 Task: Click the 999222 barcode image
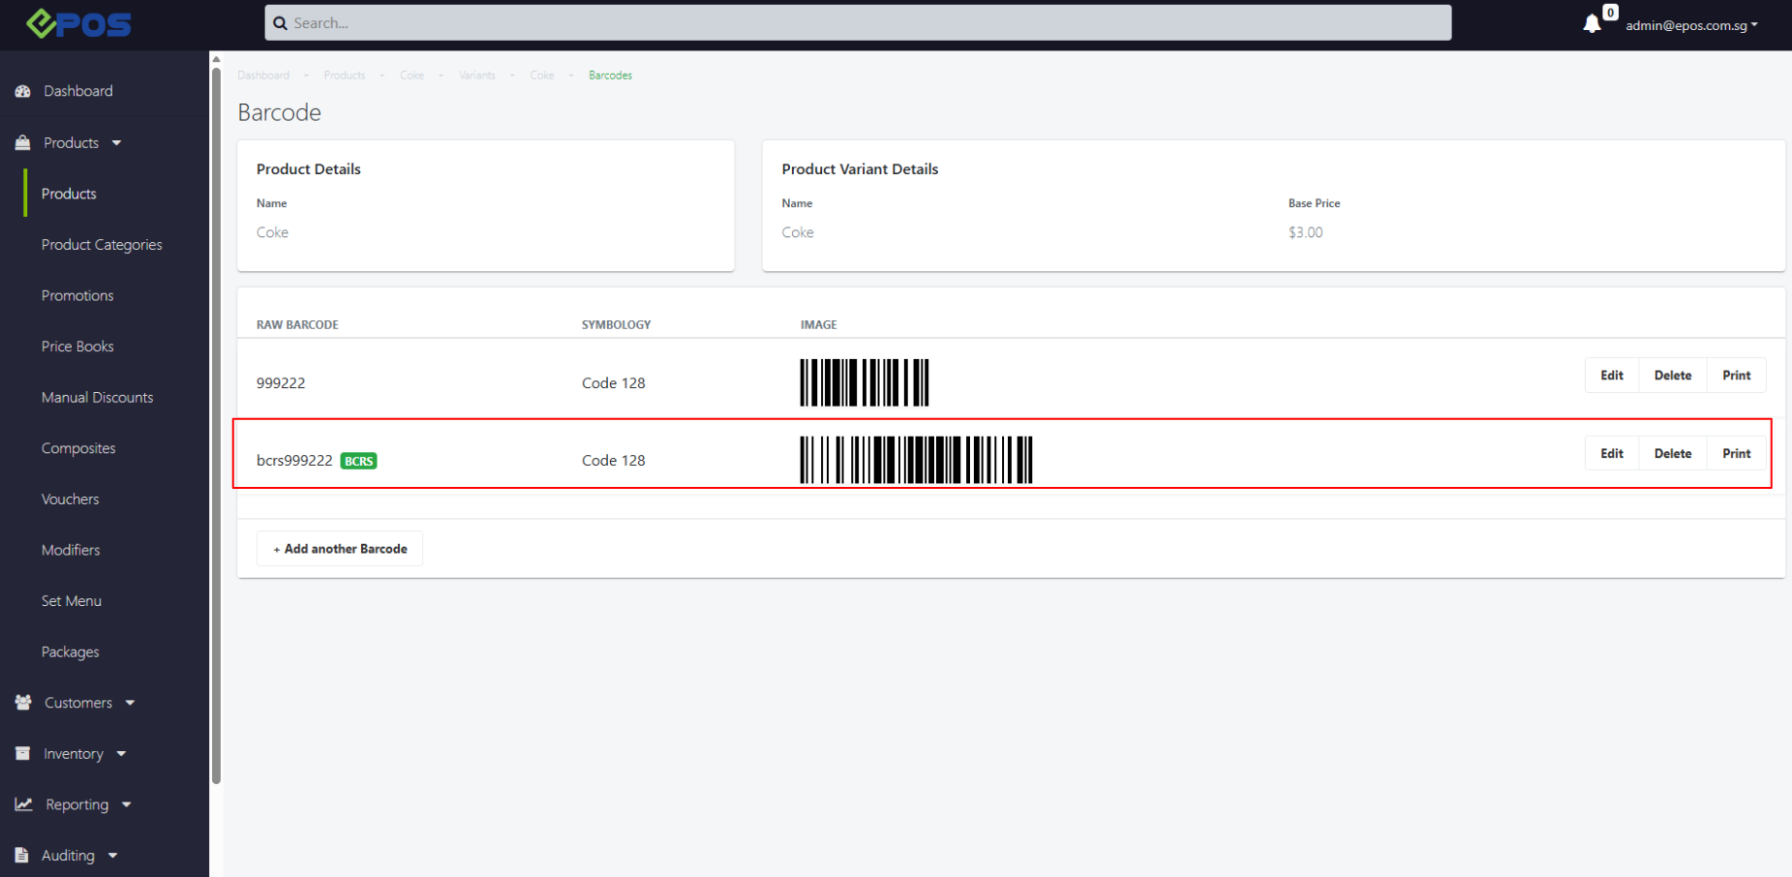click(864, 382)
